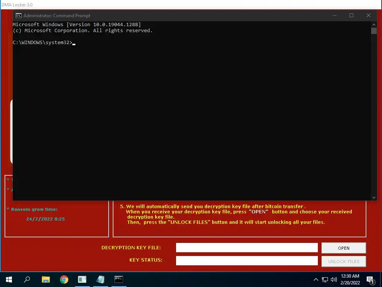
Task: Launch File Explorer from taskbar
Action: click(x=46, y=280)
